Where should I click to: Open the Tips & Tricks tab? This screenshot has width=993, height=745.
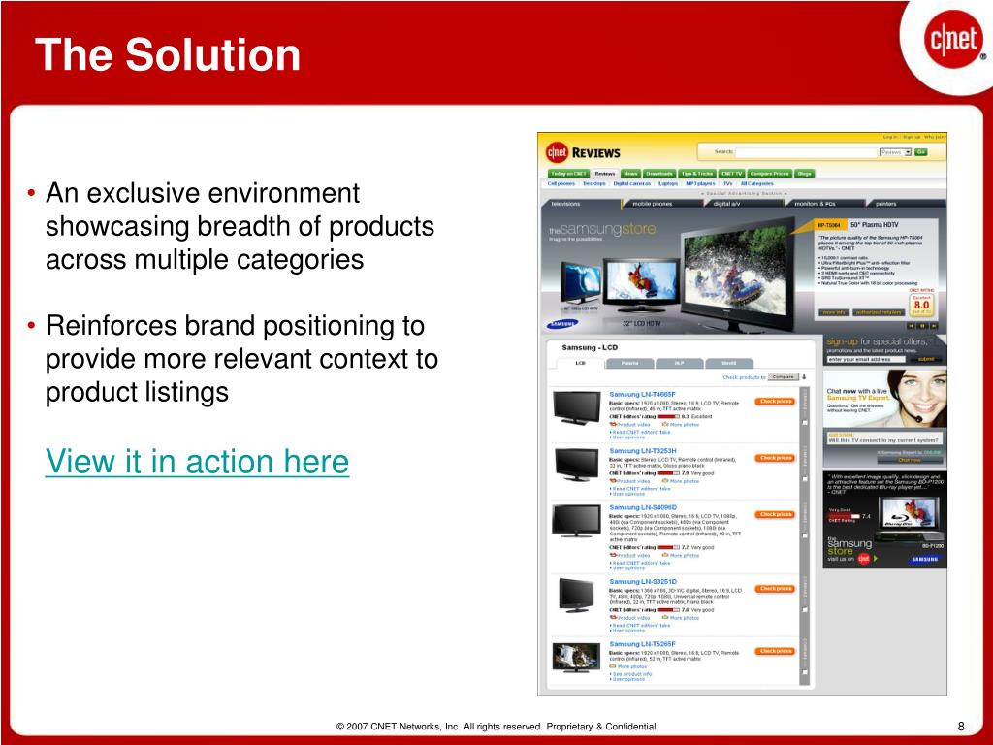tap(697, 174)
